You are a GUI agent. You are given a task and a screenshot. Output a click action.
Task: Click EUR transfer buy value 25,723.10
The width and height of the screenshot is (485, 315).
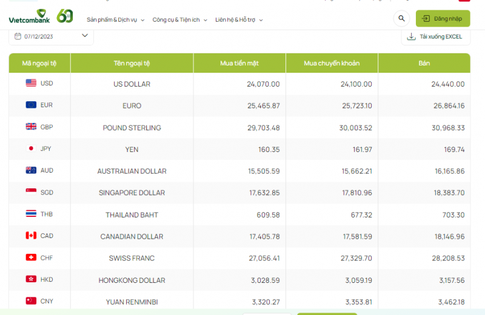tap(357, 106)
